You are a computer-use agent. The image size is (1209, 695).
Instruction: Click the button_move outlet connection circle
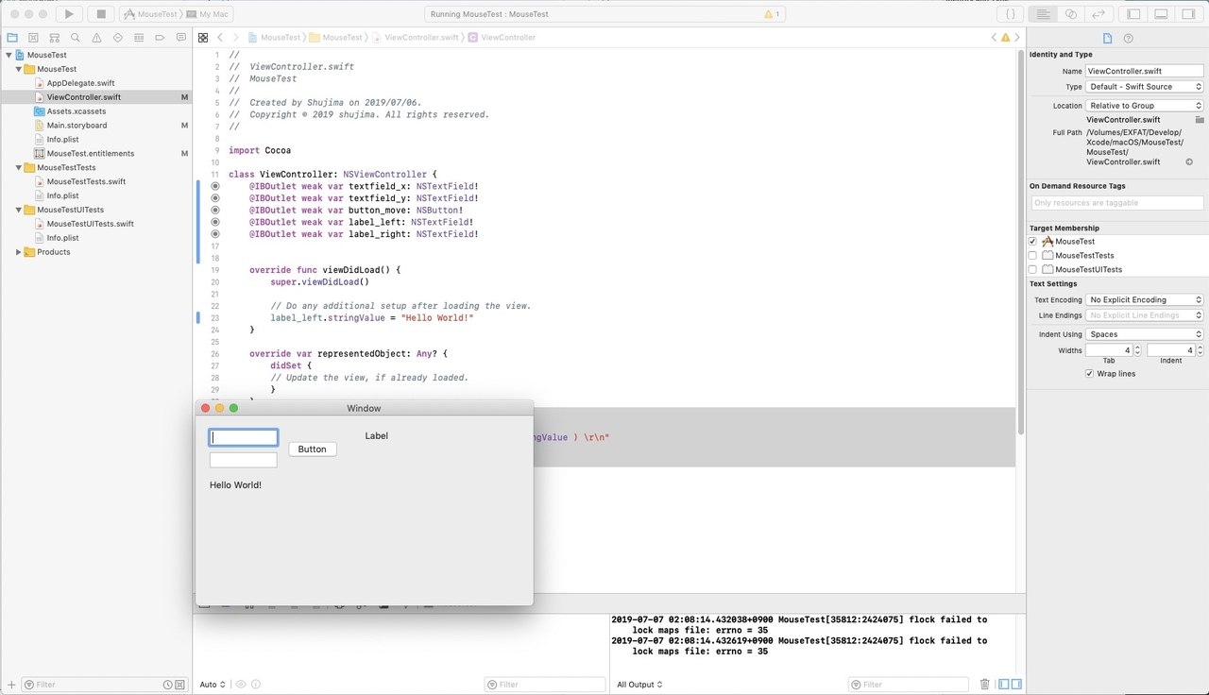click(x=214, y=210)
